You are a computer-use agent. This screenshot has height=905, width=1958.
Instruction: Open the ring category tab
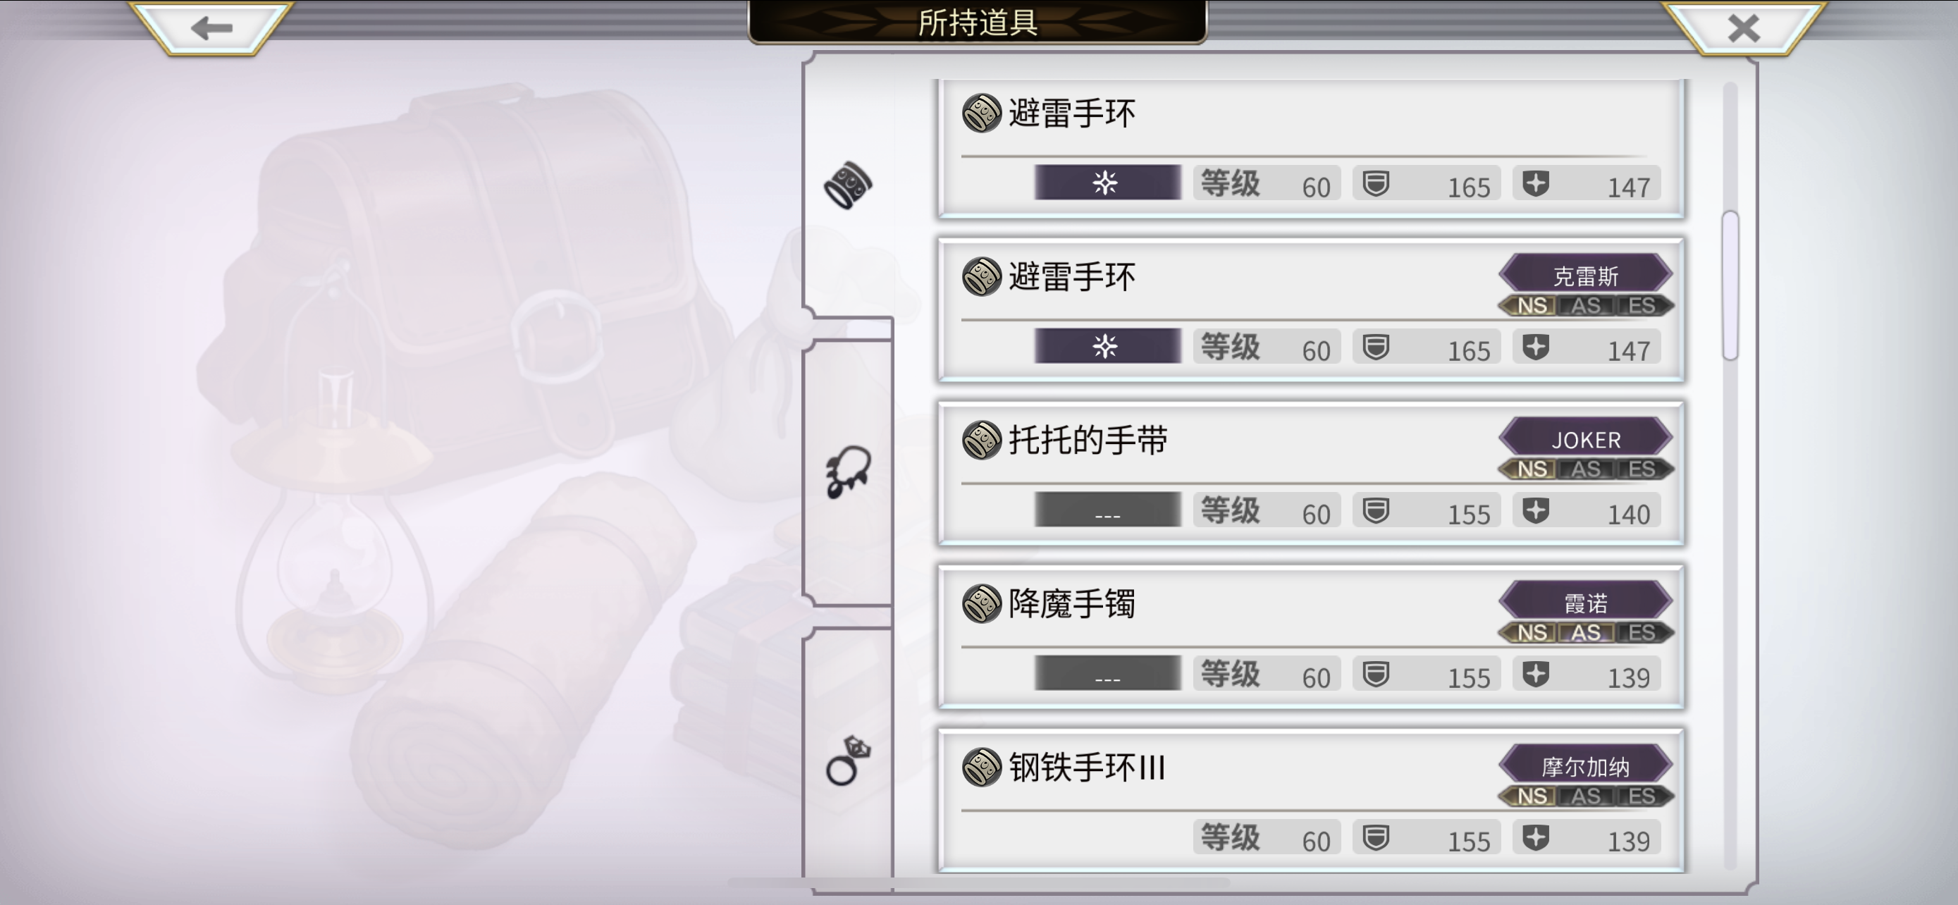849,760
